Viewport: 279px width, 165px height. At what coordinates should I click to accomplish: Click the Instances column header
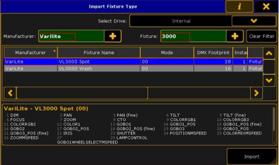pos(240,52)
